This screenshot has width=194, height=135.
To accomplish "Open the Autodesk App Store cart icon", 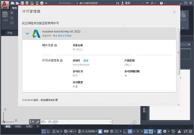I will click(x=148, y=3).
